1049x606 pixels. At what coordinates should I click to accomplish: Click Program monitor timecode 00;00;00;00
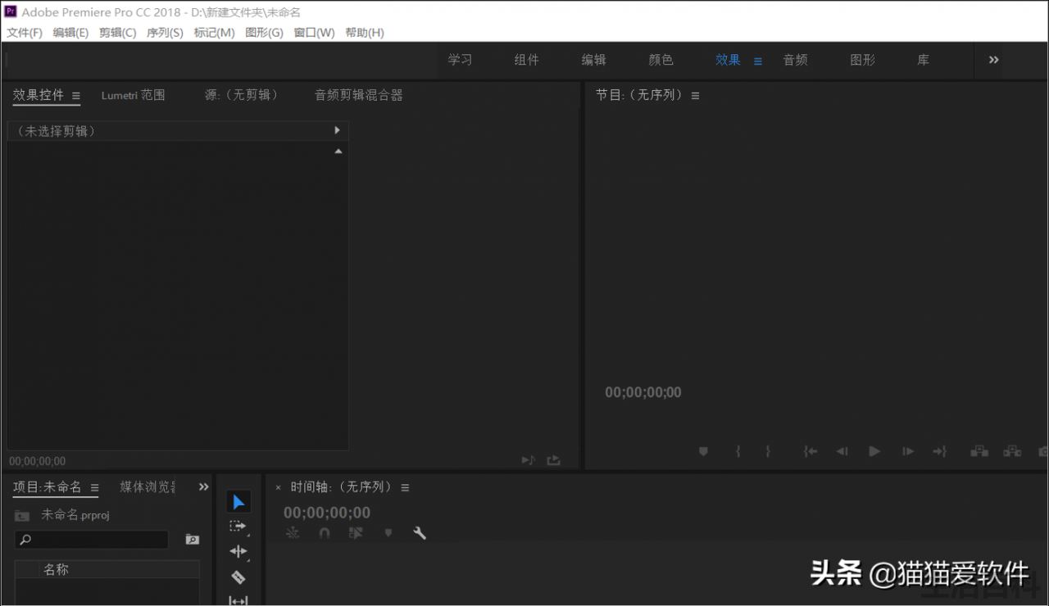pos(643,392)
